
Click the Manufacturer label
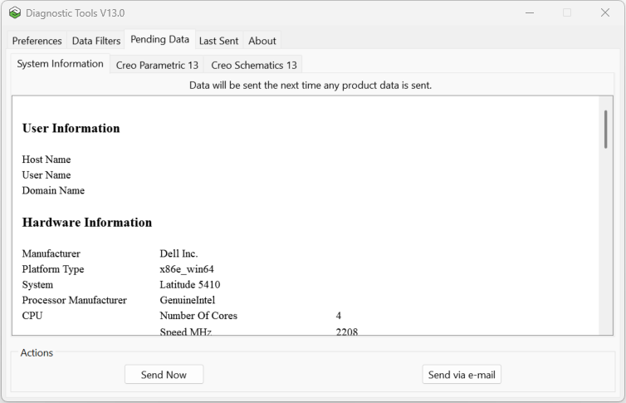pyautogui.click(x=51, y=253)
